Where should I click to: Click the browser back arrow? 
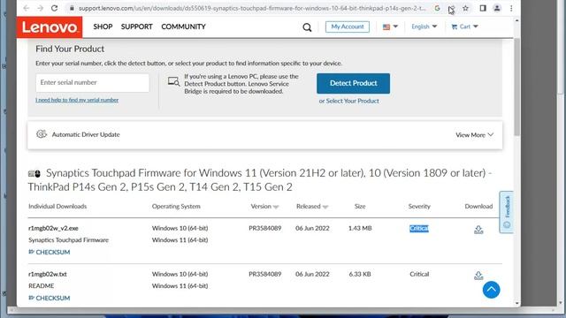tap(26, 8)
